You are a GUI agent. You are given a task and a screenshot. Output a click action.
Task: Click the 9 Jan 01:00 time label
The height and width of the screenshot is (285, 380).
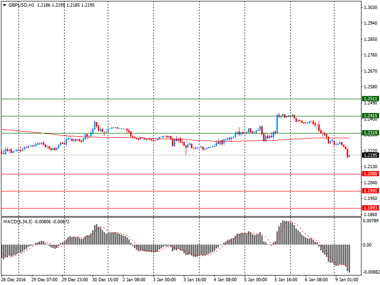tap(347, 280)
